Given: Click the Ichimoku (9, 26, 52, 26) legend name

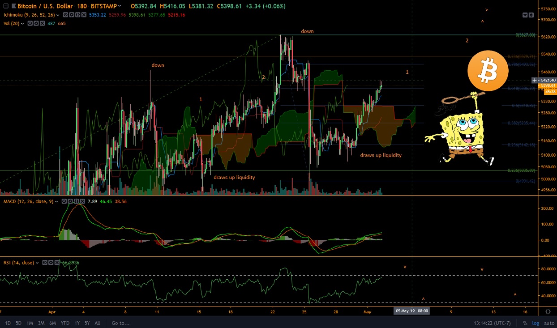Looking at the screenshot, I should point(29,15).
